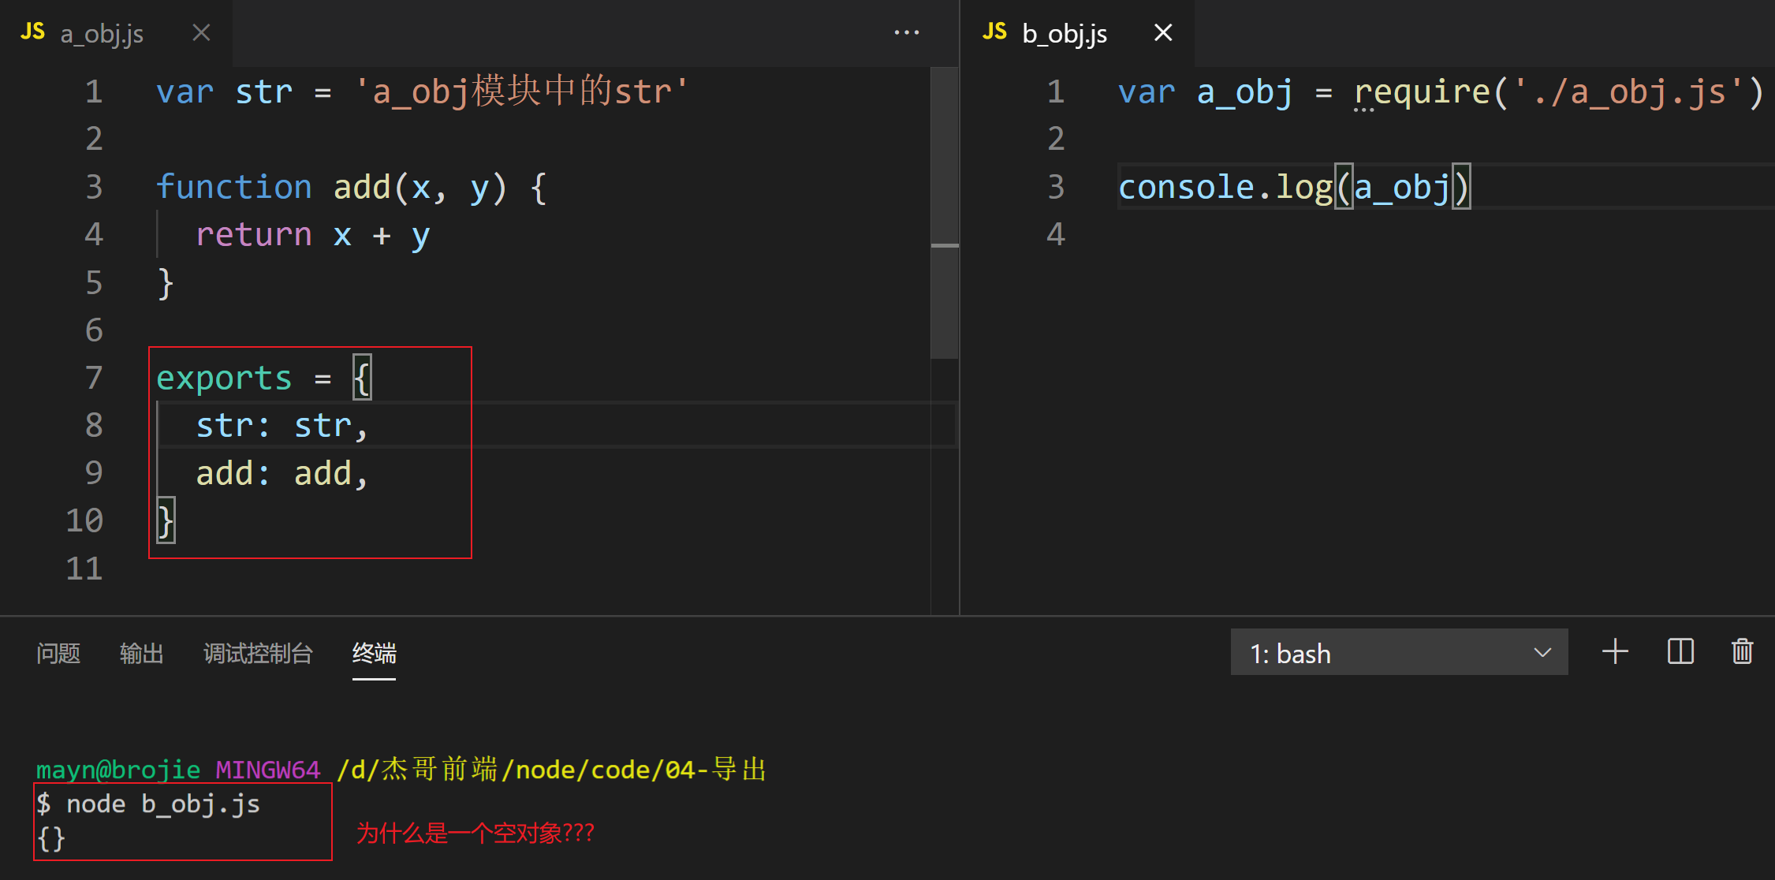Close the b_obj.js tab
Screen dimensions: 1775x880
tap(1163, 33)
